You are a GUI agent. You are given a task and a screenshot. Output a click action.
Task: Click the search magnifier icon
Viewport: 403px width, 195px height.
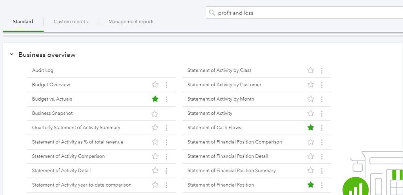[212, 13]
